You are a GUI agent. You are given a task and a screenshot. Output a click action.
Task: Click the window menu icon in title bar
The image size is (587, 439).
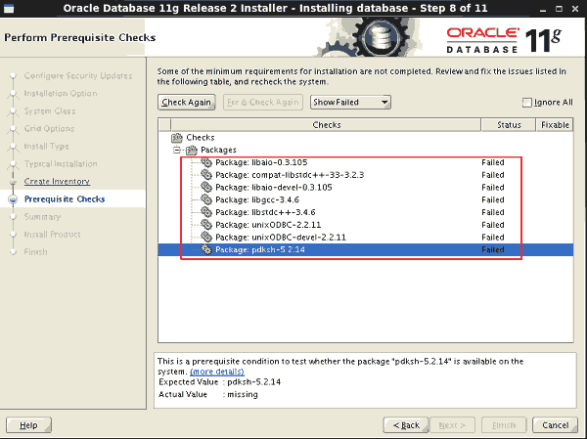9,8
